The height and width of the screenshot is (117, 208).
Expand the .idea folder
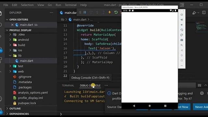pyautogui.click(x=10, y=34)
